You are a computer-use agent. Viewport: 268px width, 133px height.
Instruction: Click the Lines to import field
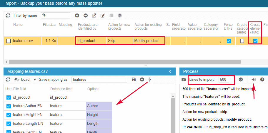226,80
